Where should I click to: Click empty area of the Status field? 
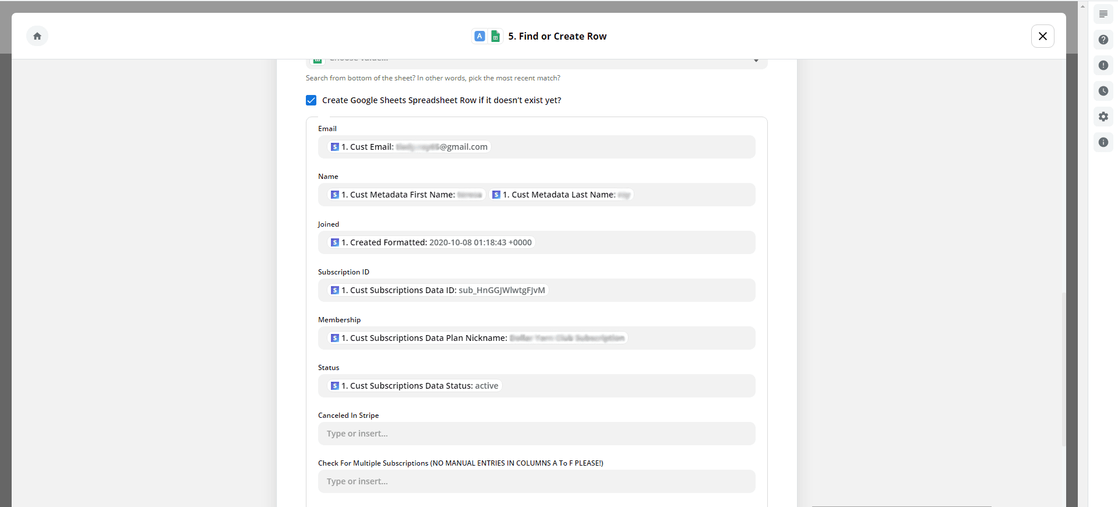[628, 386]
